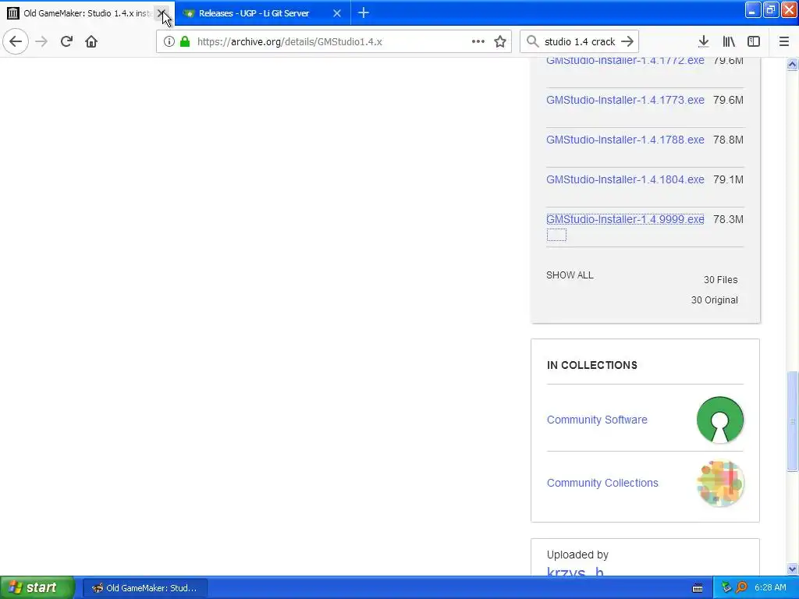Click the 79.1M size next to 1.4.1804

tap(728, 179)
